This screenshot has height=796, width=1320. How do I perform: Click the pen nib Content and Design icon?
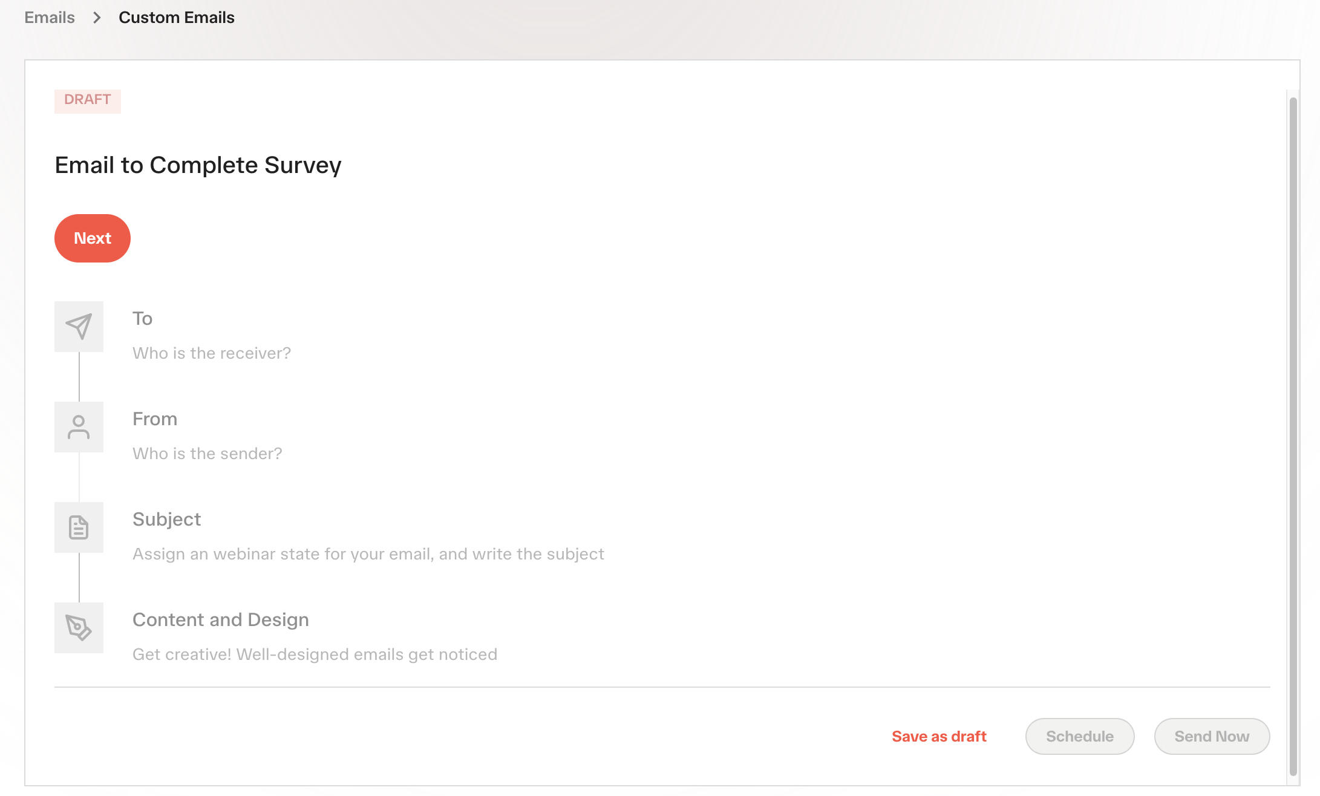(x=79, y=628)
